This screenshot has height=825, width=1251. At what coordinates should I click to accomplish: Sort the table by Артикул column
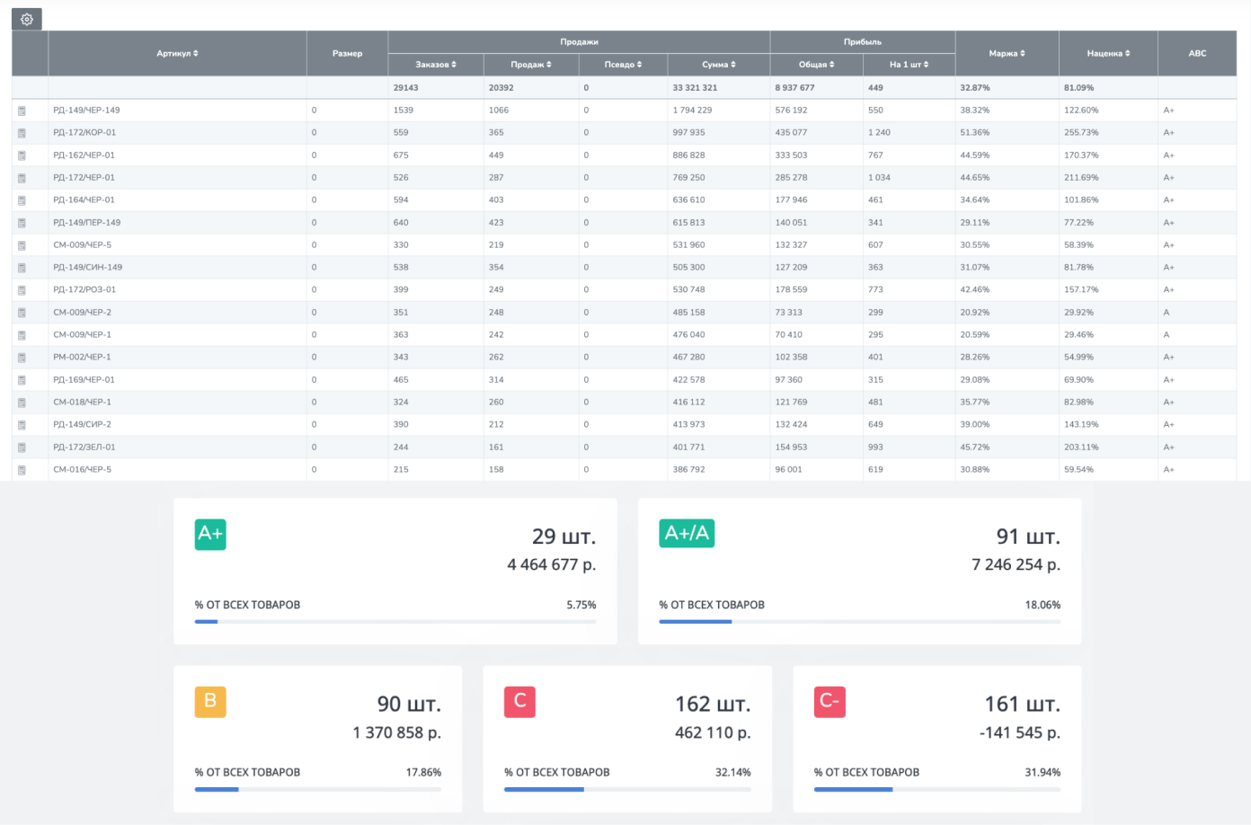point(177,54)
